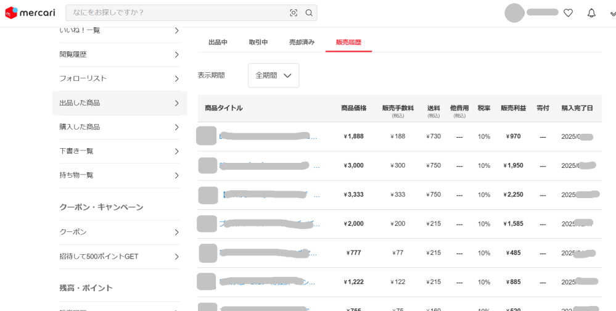The height and width of the screenshot is (311, 616).
Task: Open 下書き一覧 in sidebar
Action: (120, 151)
